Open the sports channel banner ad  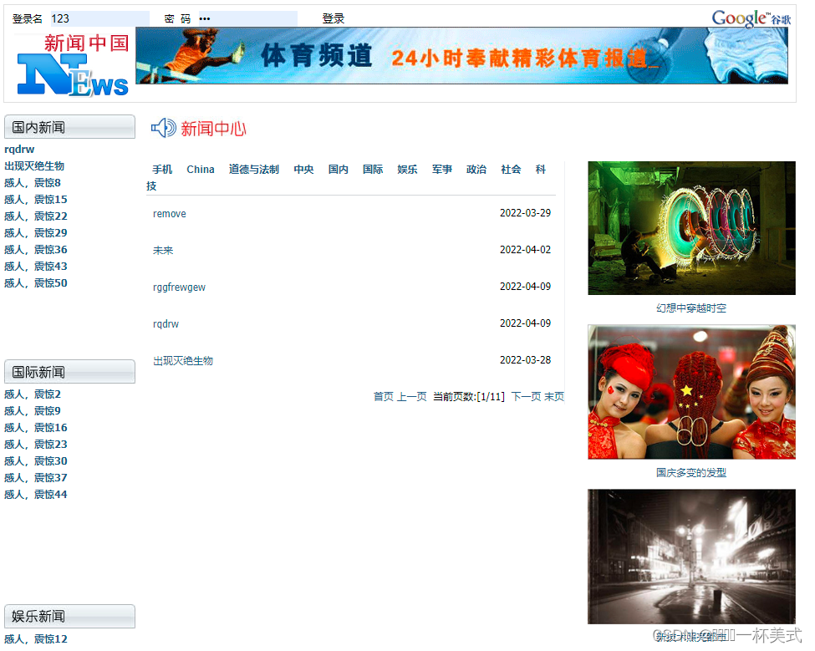click(461, 56)
